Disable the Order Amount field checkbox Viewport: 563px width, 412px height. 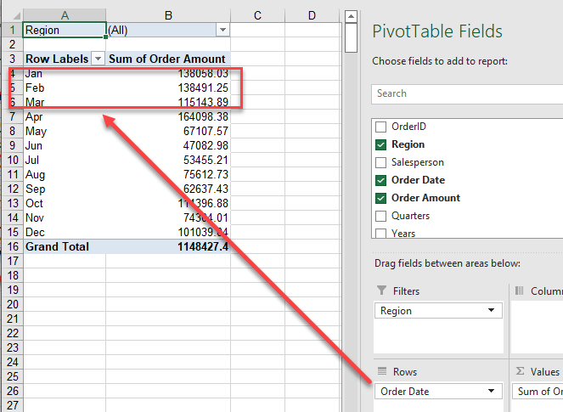(380, 198)
